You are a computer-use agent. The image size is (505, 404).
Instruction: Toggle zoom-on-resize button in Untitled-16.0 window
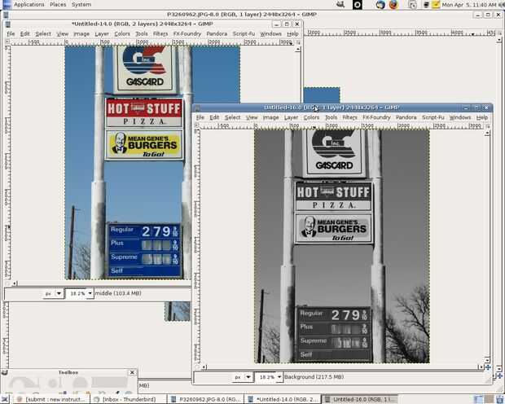488,126
